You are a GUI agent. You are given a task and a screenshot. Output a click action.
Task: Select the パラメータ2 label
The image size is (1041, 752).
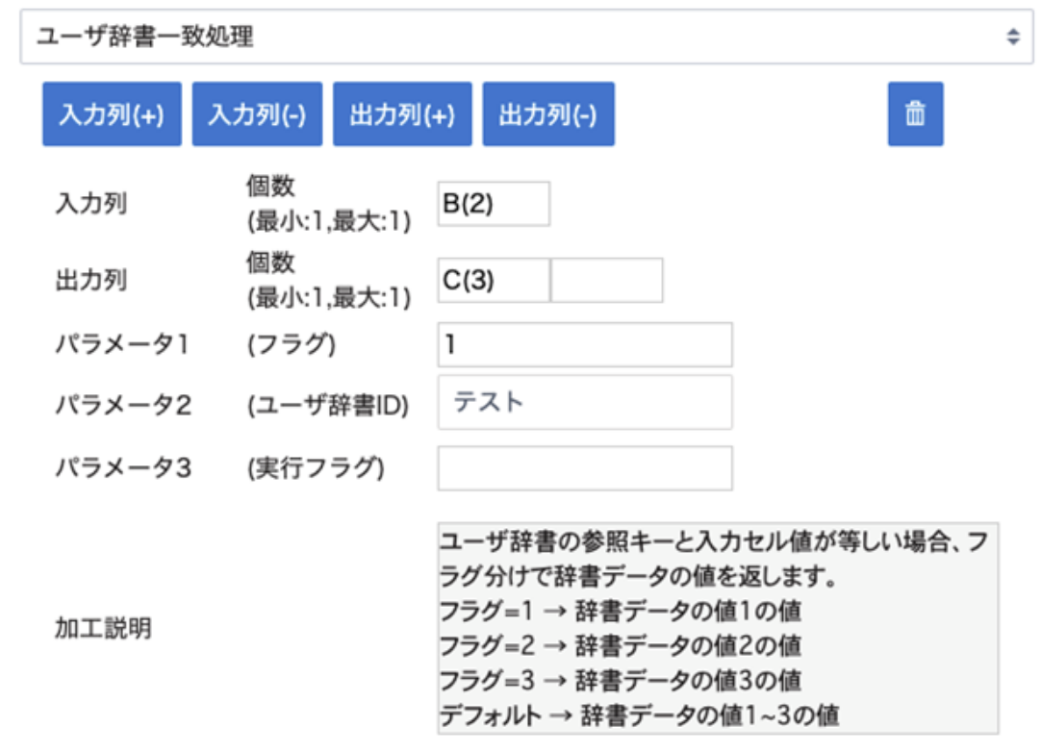123,406
